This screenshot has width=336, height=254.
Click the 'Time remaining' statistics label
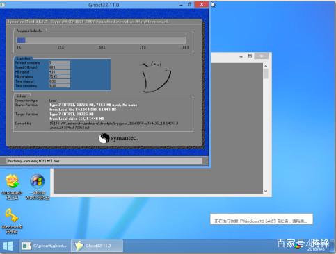pos(26,86)
